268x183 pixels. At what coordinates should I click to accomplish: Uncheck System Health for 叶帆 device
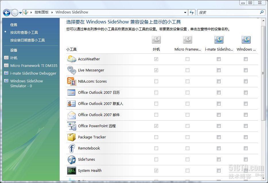click(156, 170)
